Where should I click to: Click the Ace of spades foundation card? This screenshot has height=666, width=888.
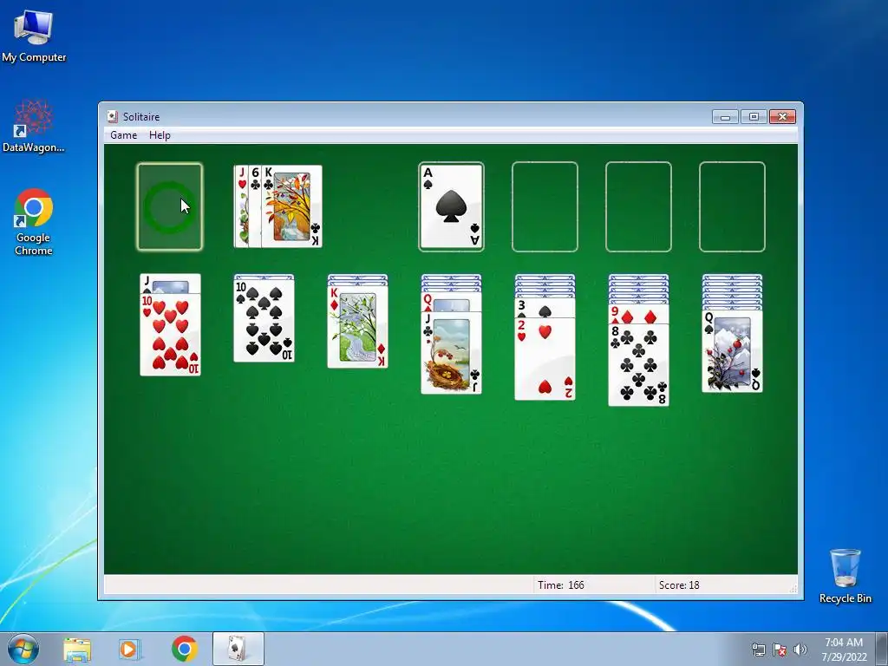[451, 206]
